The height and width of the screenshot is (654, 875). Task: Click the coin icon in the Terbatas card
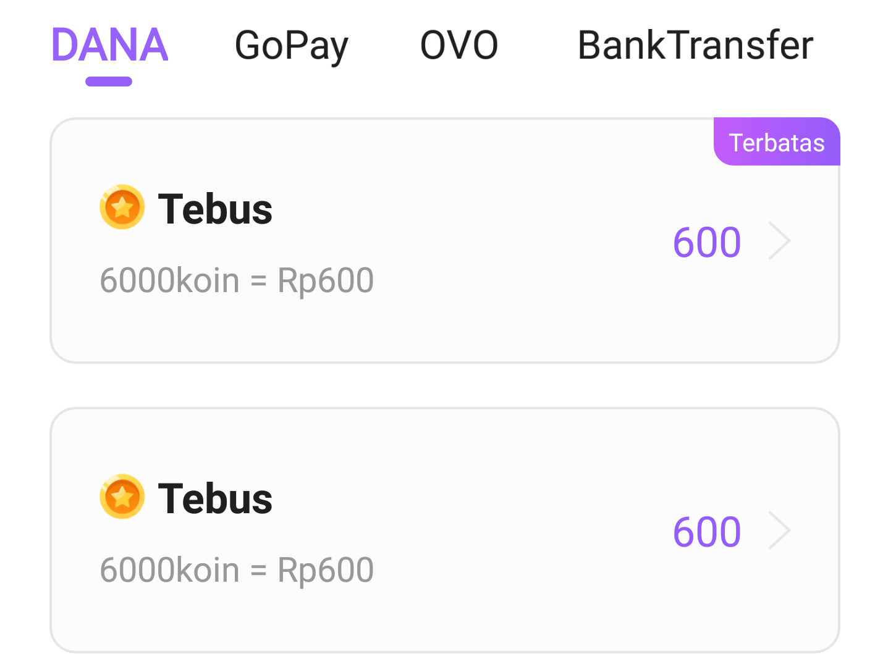[x=122, y=207]
